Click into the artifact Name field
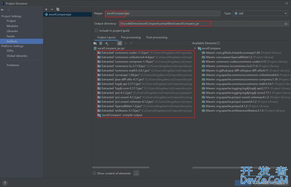Image resolution: width=291 pixels, height=187 pixels. click(162, 13)
